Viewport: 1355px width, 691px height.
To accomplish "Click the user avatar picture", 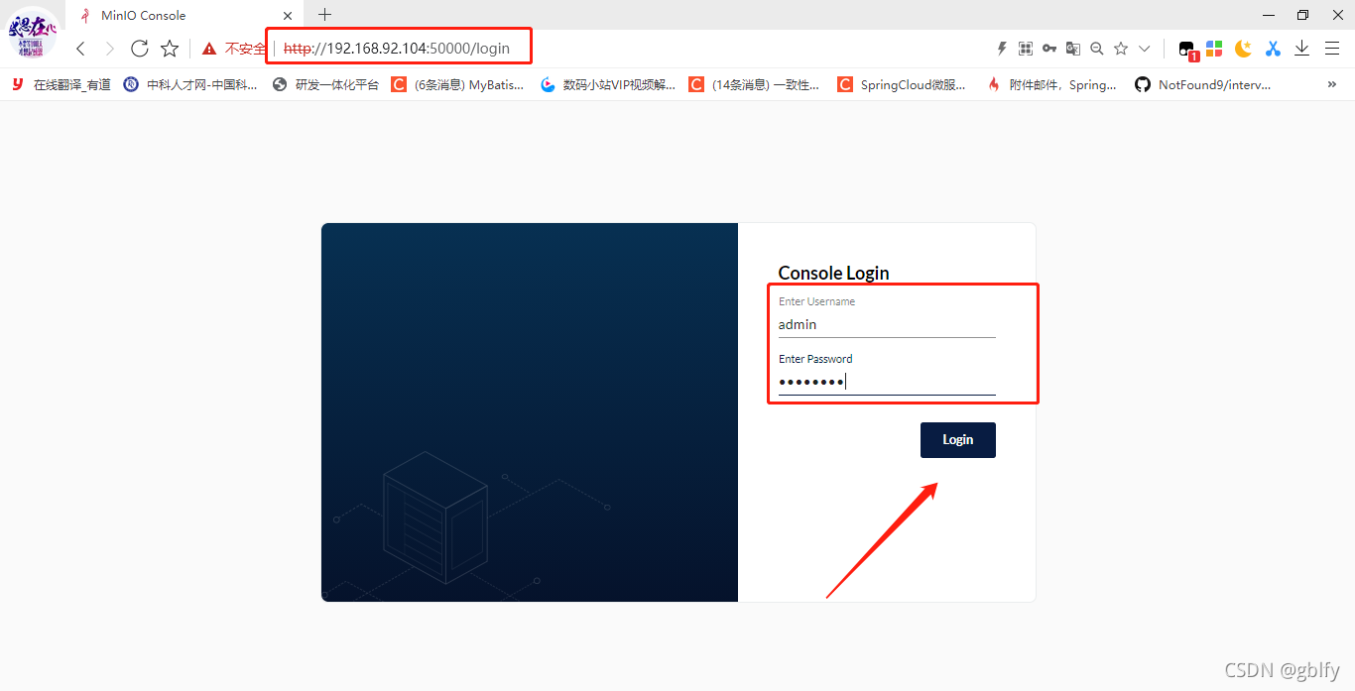I will pyautogui.click(x=33, y=33).
